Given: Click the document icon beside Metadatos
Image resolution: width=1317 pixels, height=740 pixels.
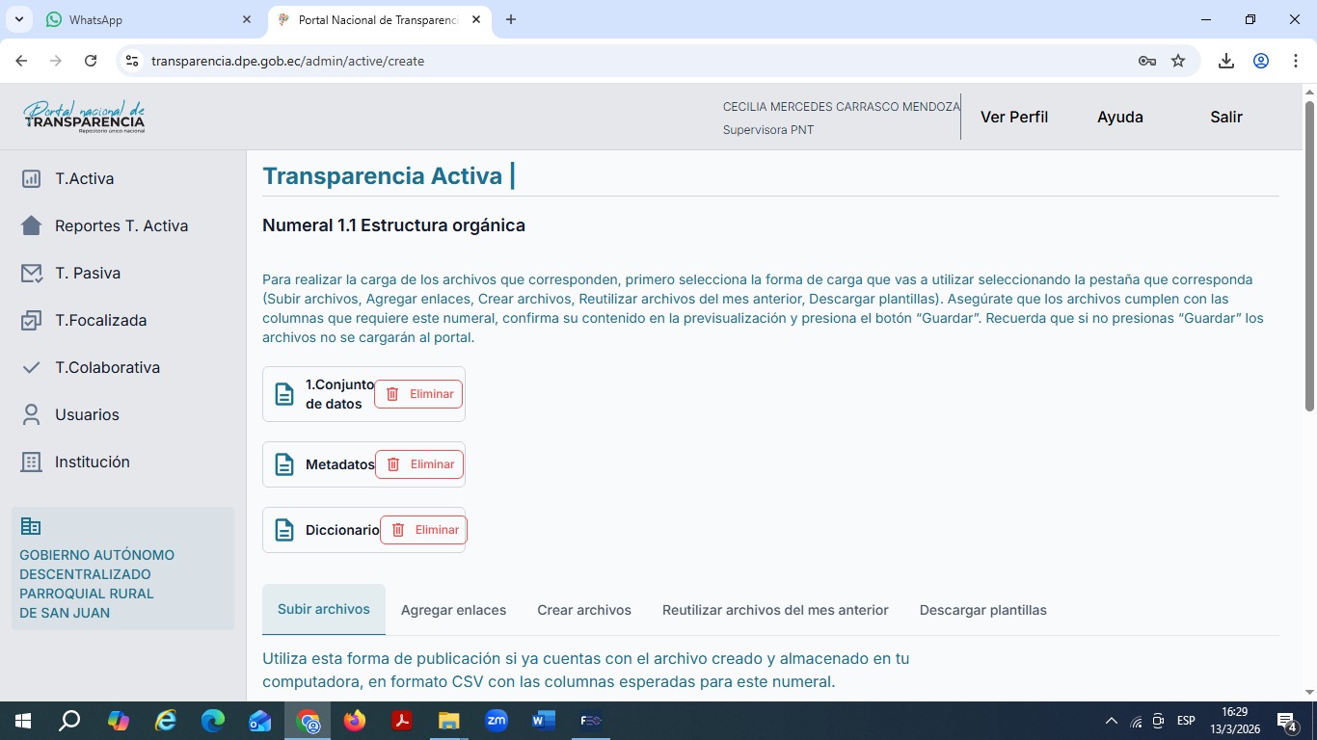Looking at the screenshot, I should coord(284,464).
